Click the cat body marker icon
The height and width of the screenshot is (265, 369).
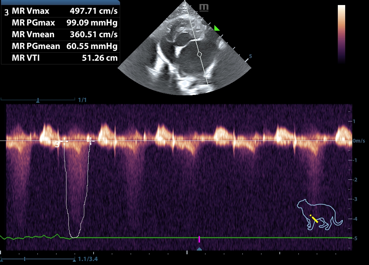(320, 215)
